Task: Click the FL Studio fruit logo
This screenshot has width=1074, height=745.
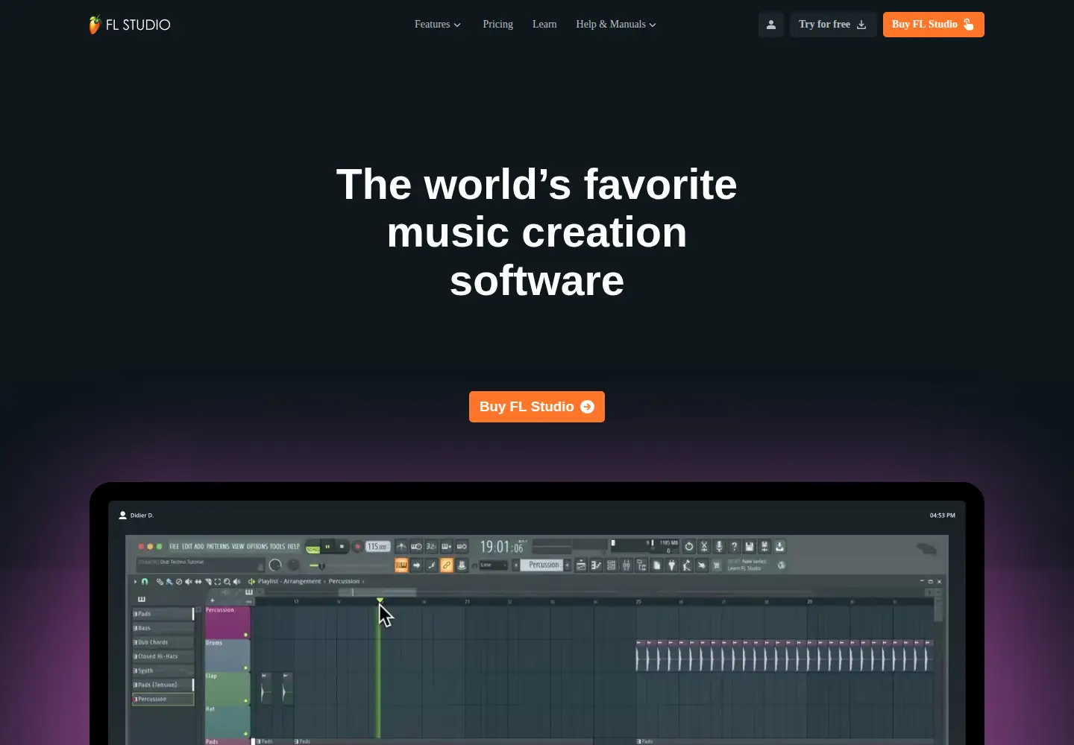Action: coord(95,25)
